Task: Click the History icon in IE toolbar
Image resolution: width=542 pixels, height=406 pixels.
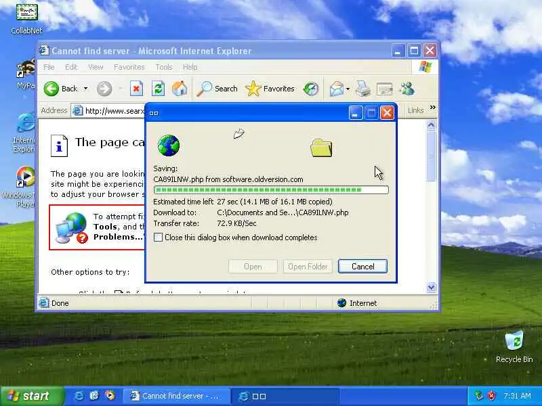Action: [311, 89]
